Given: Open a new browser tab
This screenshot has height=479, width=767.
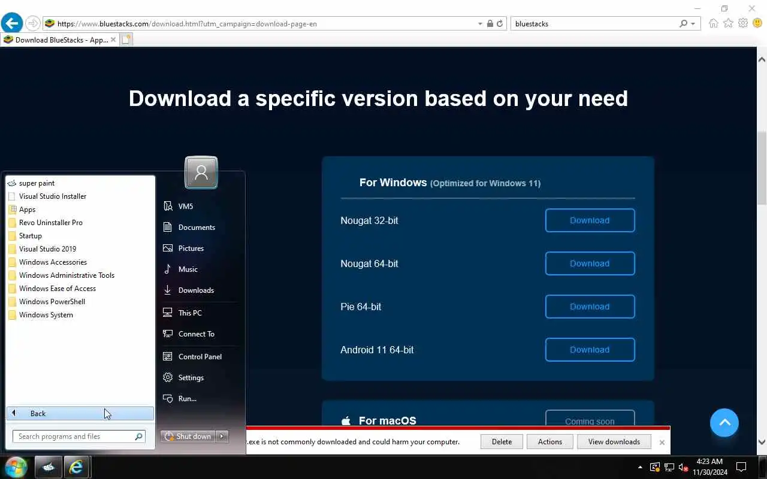Looking at the screenshot, I should 126,40.
